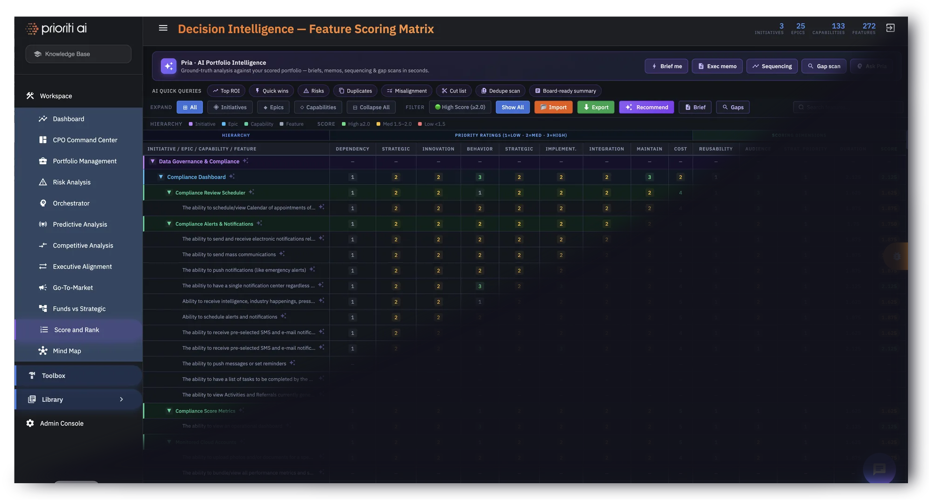Toggle the High Score (≥2.0) filter
The image size is (929, 500).
tap(460, 107)
